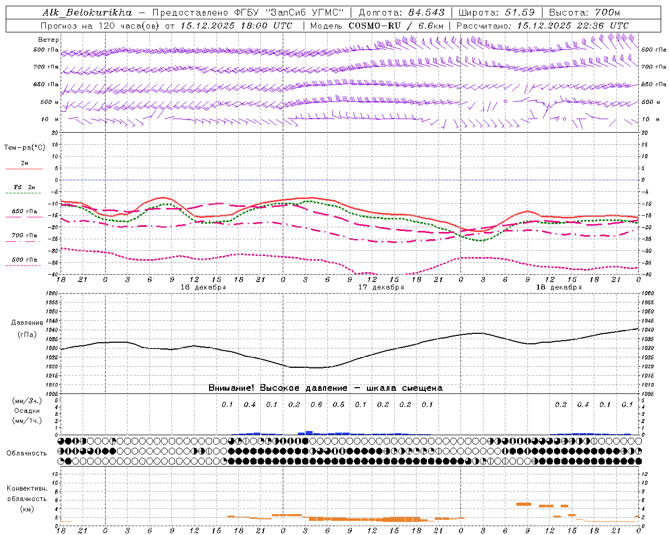The width and height of the screenshot is (669, 535).
Task: Select the forecast line Прогноз на 120 часа(ов)
Action: click(100, 25)
